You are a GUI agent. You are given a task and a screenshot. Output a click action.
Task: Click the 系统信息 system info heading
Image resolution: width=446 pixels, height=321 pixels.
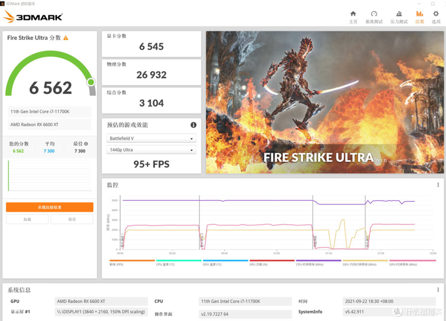click(x=19, y=290)
